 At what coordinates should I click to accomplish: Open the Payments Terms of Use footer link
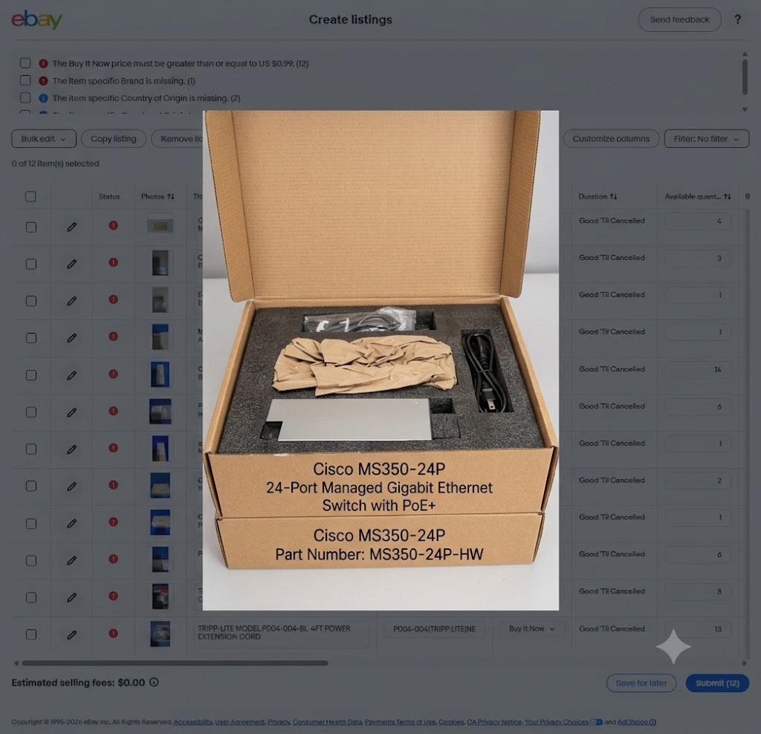(x=400, y=722)
